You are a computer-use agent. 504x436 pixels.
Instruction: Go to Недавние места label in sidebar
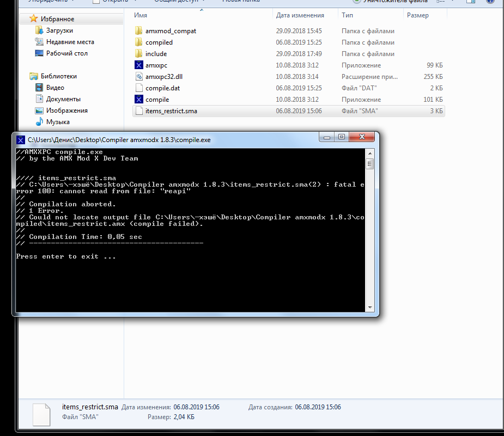70,42
